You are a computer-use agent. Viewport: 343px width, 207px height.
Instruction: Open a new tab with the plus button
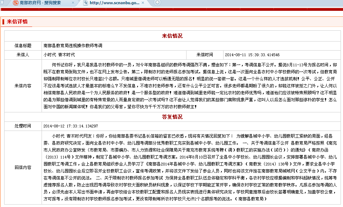pos(158,3)
